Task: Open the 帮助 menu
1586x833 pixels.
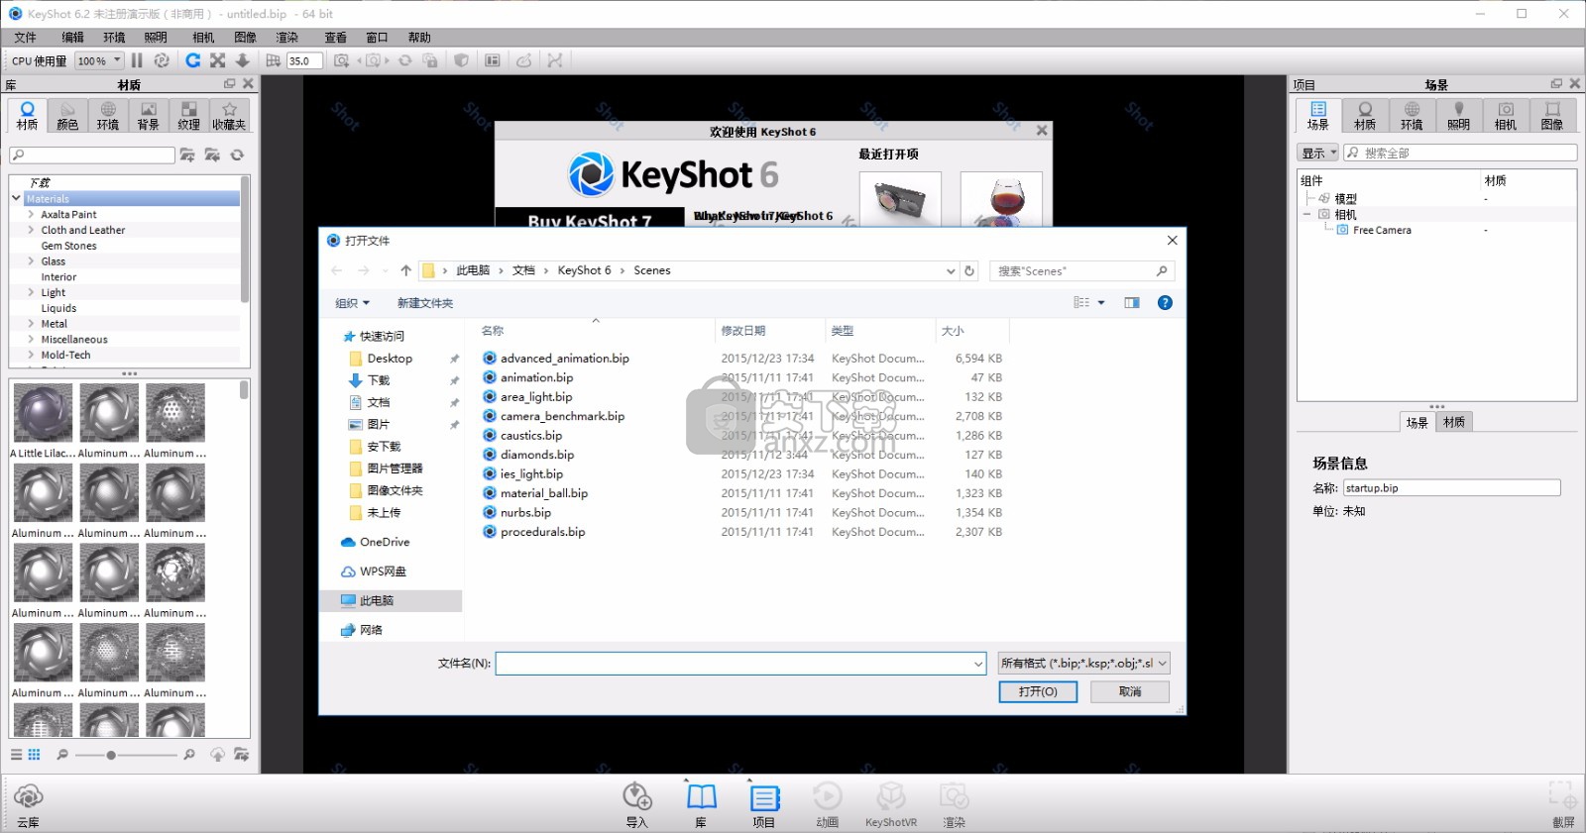Action: pos(419,38)
